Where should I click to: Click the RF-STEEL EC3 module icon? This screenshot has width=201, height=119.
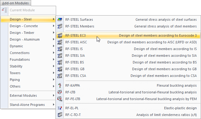click(60, 35)
